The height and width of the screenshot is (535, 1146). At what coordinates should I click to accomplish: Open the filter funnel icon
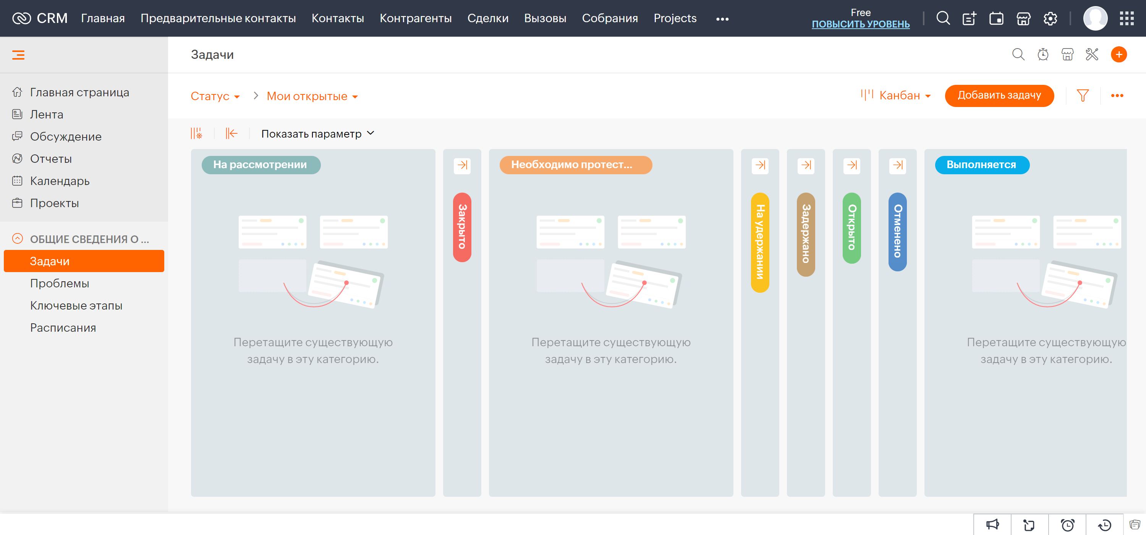[x=1082, y=95]
